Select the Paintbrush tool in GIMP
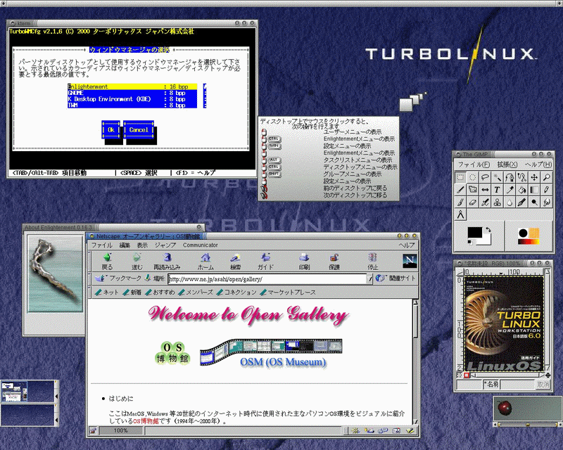 click(x=460, y=202)
